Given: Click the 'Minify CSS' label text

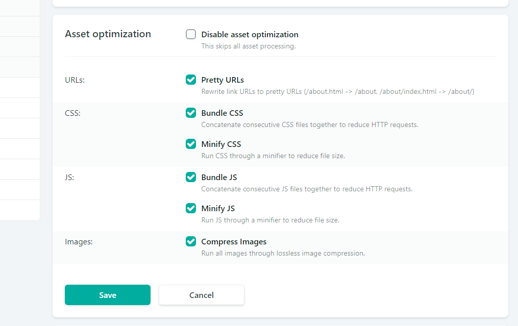Looking at the screenshot, I should (x=221, y=144).
